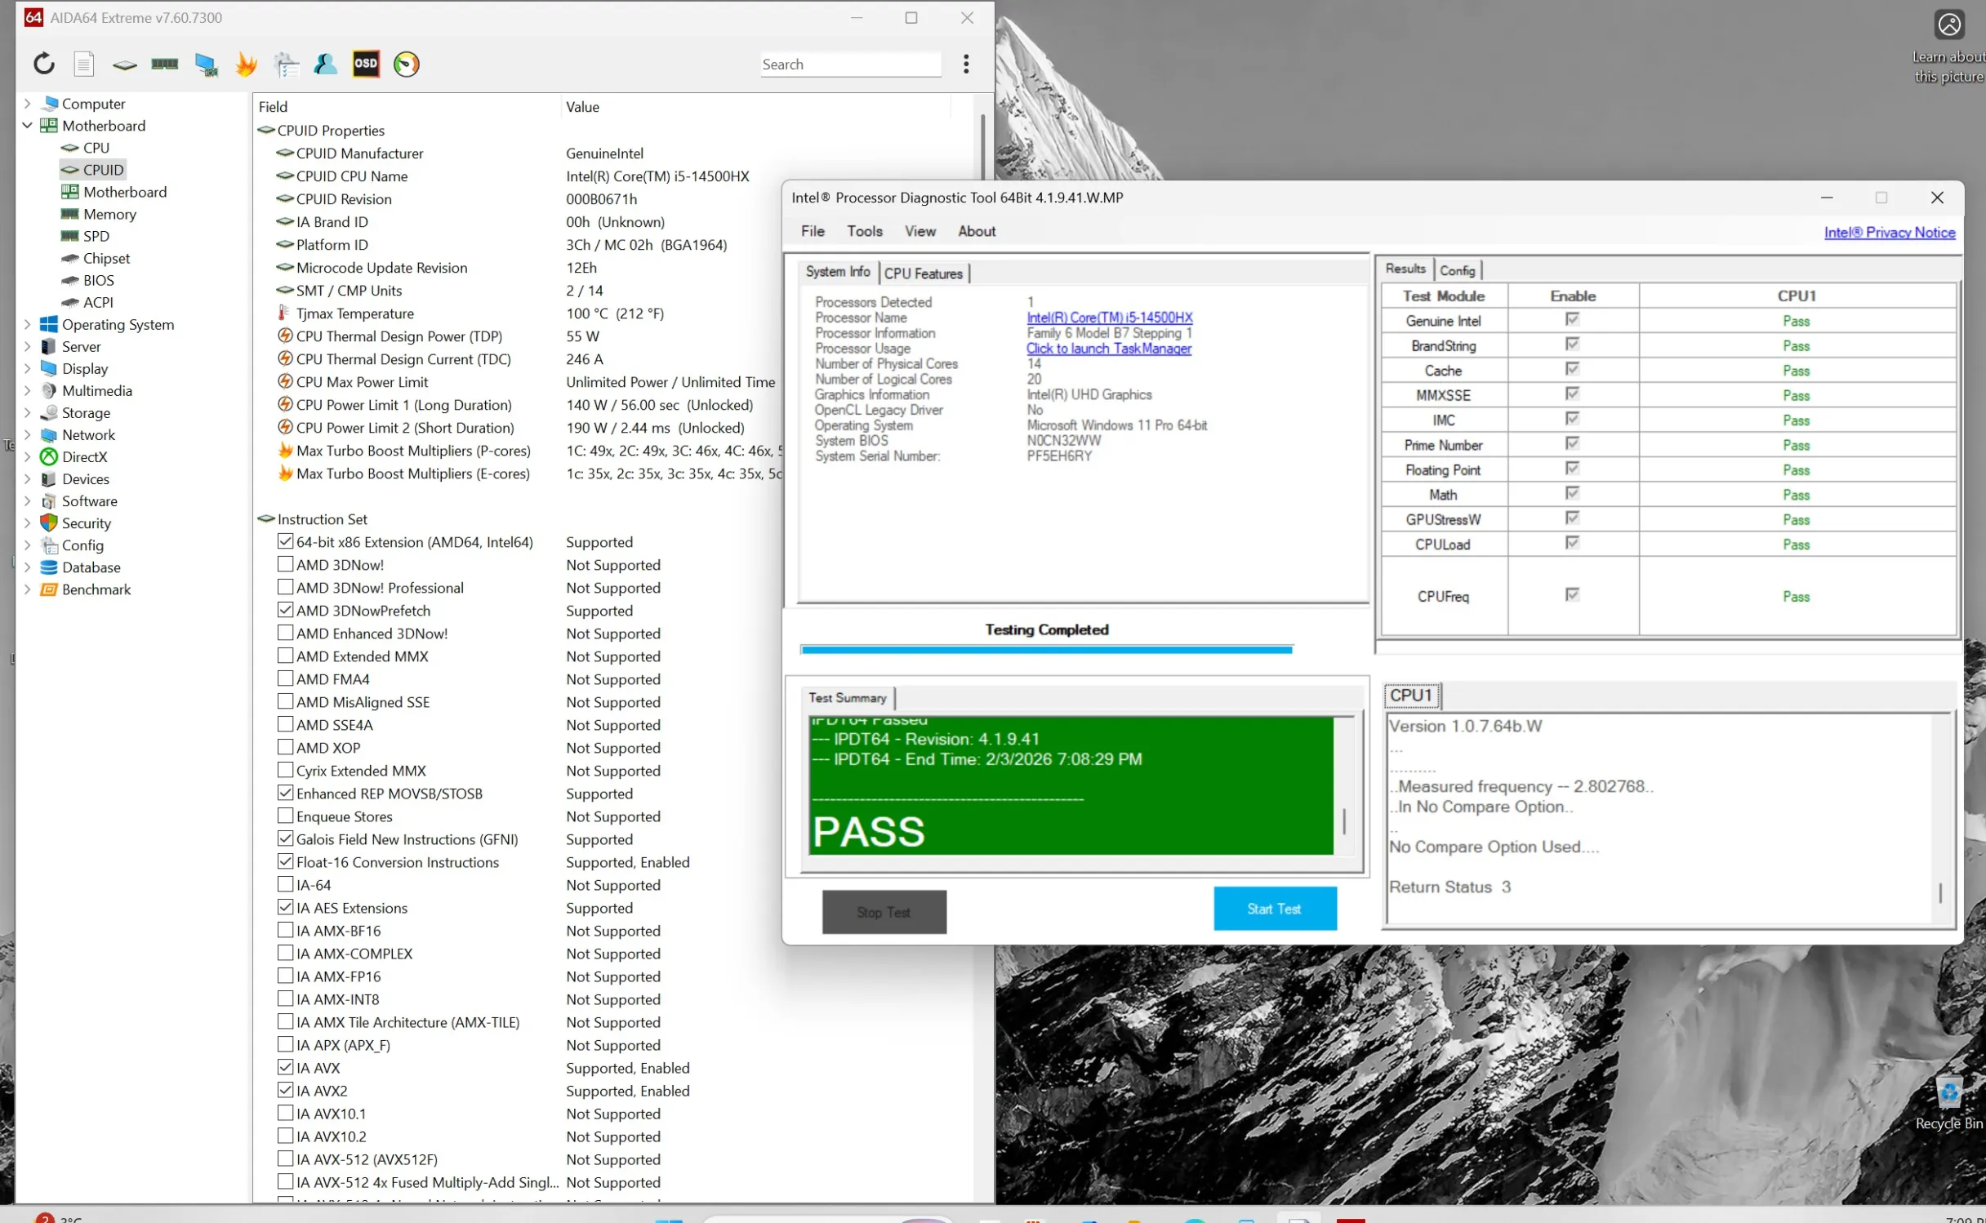Viewport: 1986px width, 1223px height.
Task: Switch to the CPU Features tab
Action: click(x=923, y=274)
